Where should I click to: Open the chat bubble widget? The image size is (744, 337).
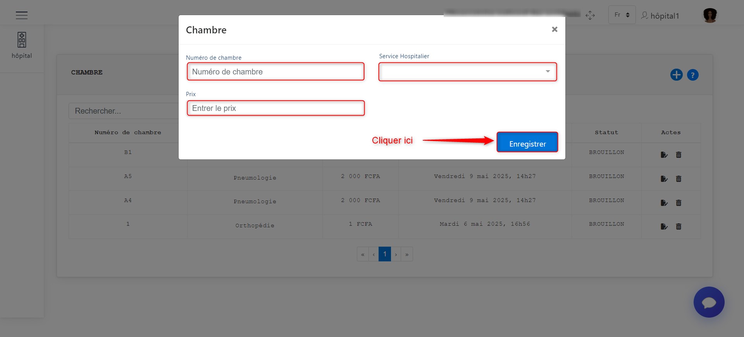tap(709, 302)
